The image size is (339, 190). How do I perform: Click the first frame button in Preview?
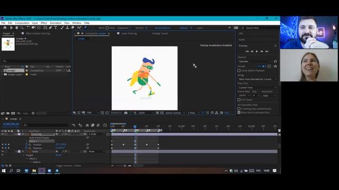pos(247,52)
